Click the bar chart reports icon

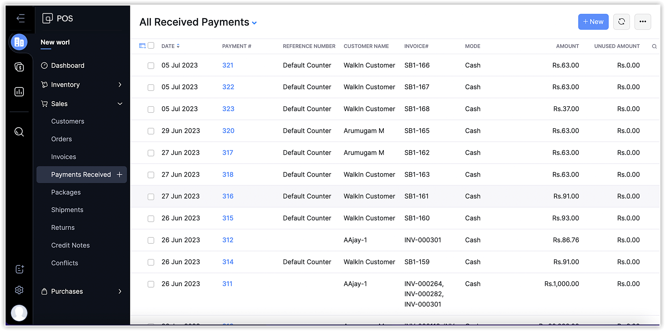[x=19, y=92]
